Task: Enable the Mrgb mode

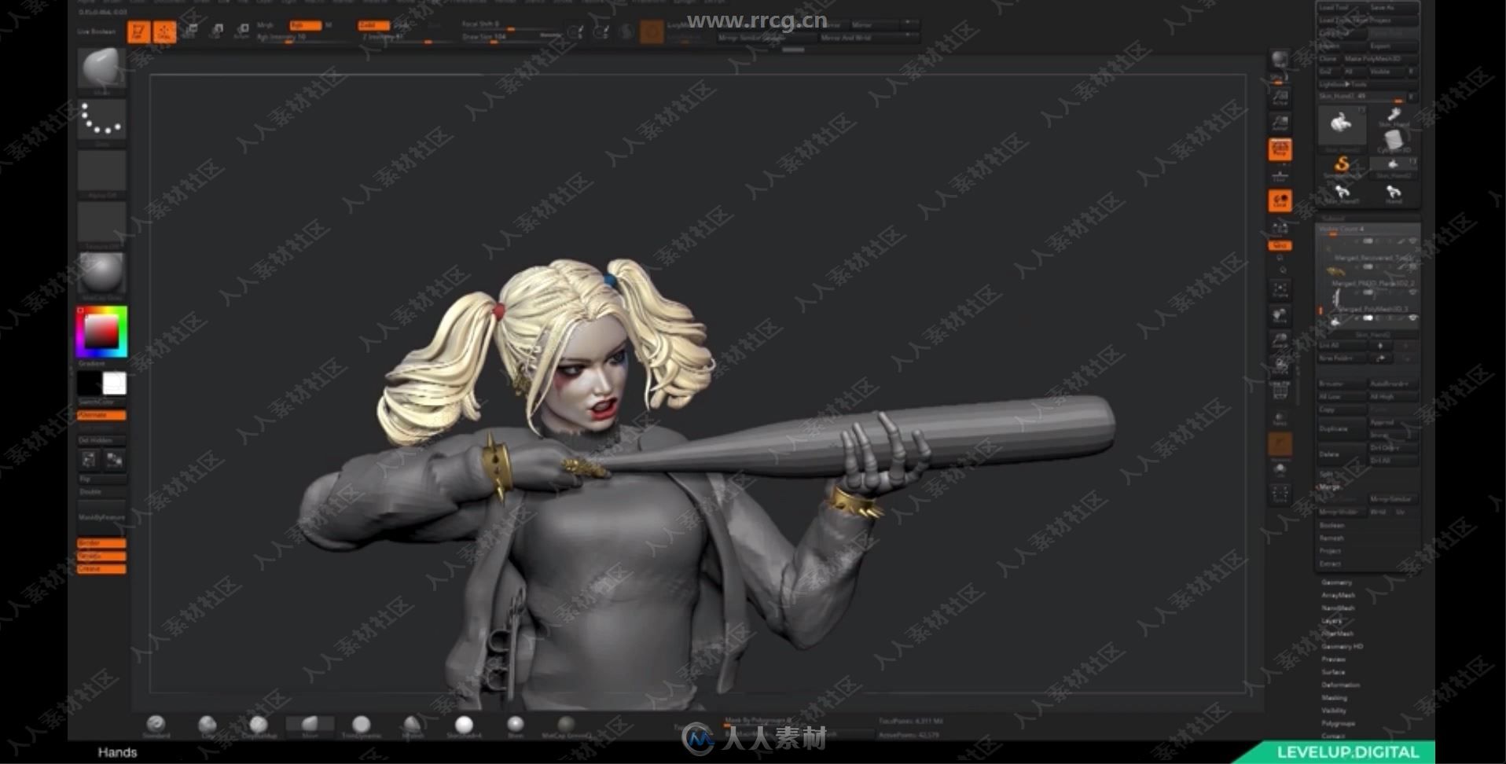Action: point(266,25)
